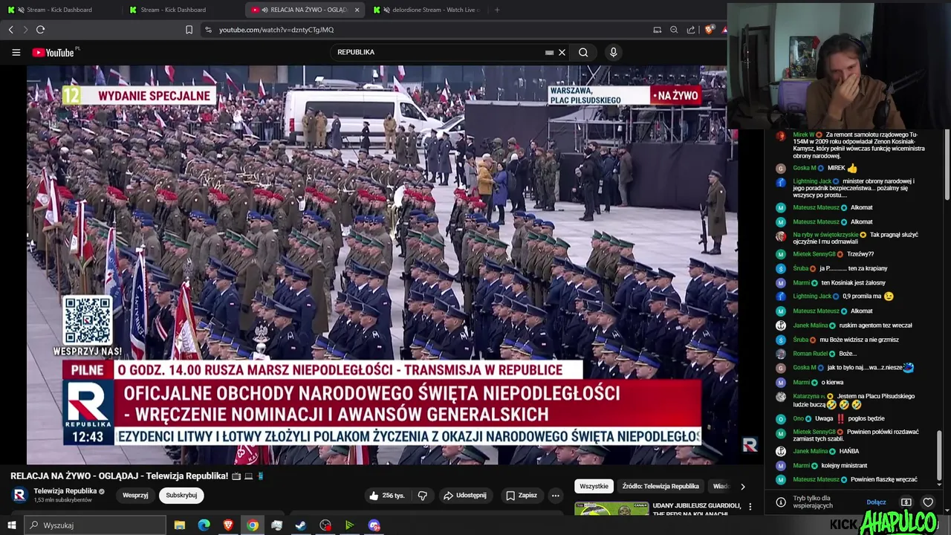Click the Wyszukaj taskbar search box
Screen dimensions: 951x535
pyautogui.click(x=95, y=525)
